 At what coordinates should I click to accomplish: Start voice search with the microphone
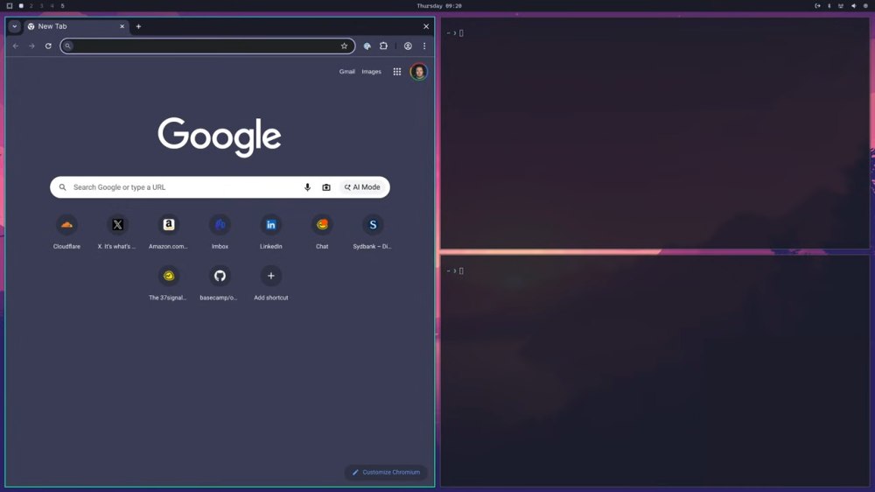[x=307, y=187]
